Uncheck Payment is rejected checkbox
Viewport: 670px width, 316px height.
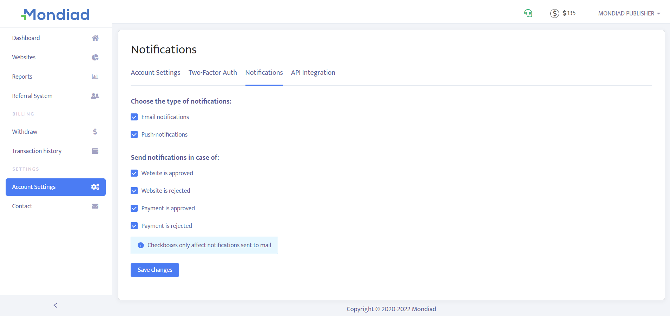tap(134, 226)
